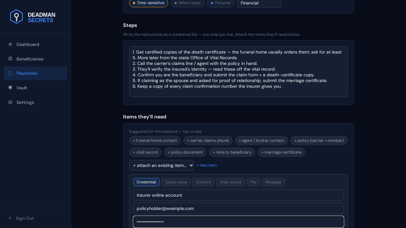Open the Dashboard page
Viewport: 406px width, 228px height.
(x=35, y=44)
